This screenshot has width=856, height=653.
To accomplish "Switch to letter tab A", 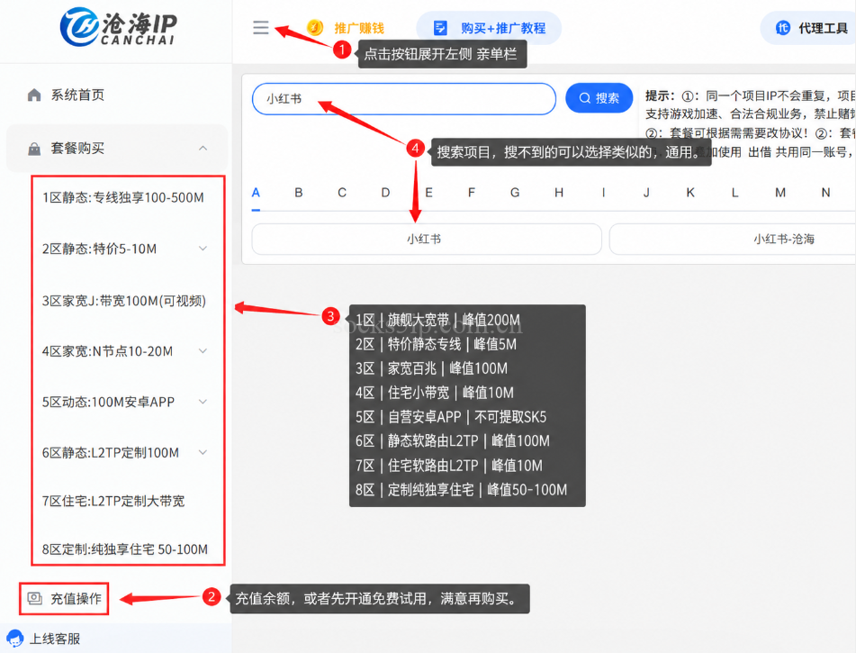I will pyautogui.click(x=256, y=193).
